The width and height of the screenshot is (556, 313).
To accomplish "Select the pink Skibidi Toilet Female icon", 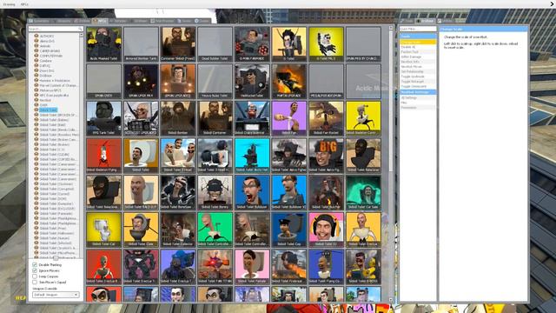I will (x=252, y=267).
